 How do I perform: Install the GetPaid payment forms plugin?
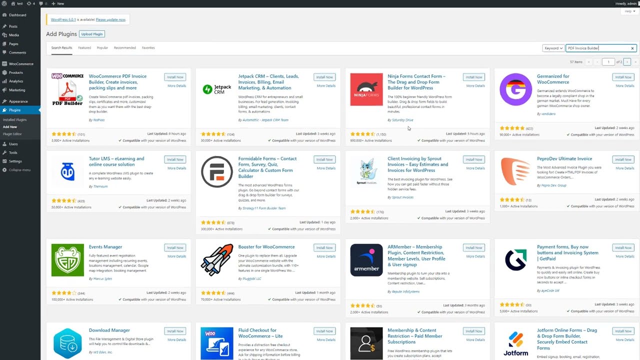[623, 247]
